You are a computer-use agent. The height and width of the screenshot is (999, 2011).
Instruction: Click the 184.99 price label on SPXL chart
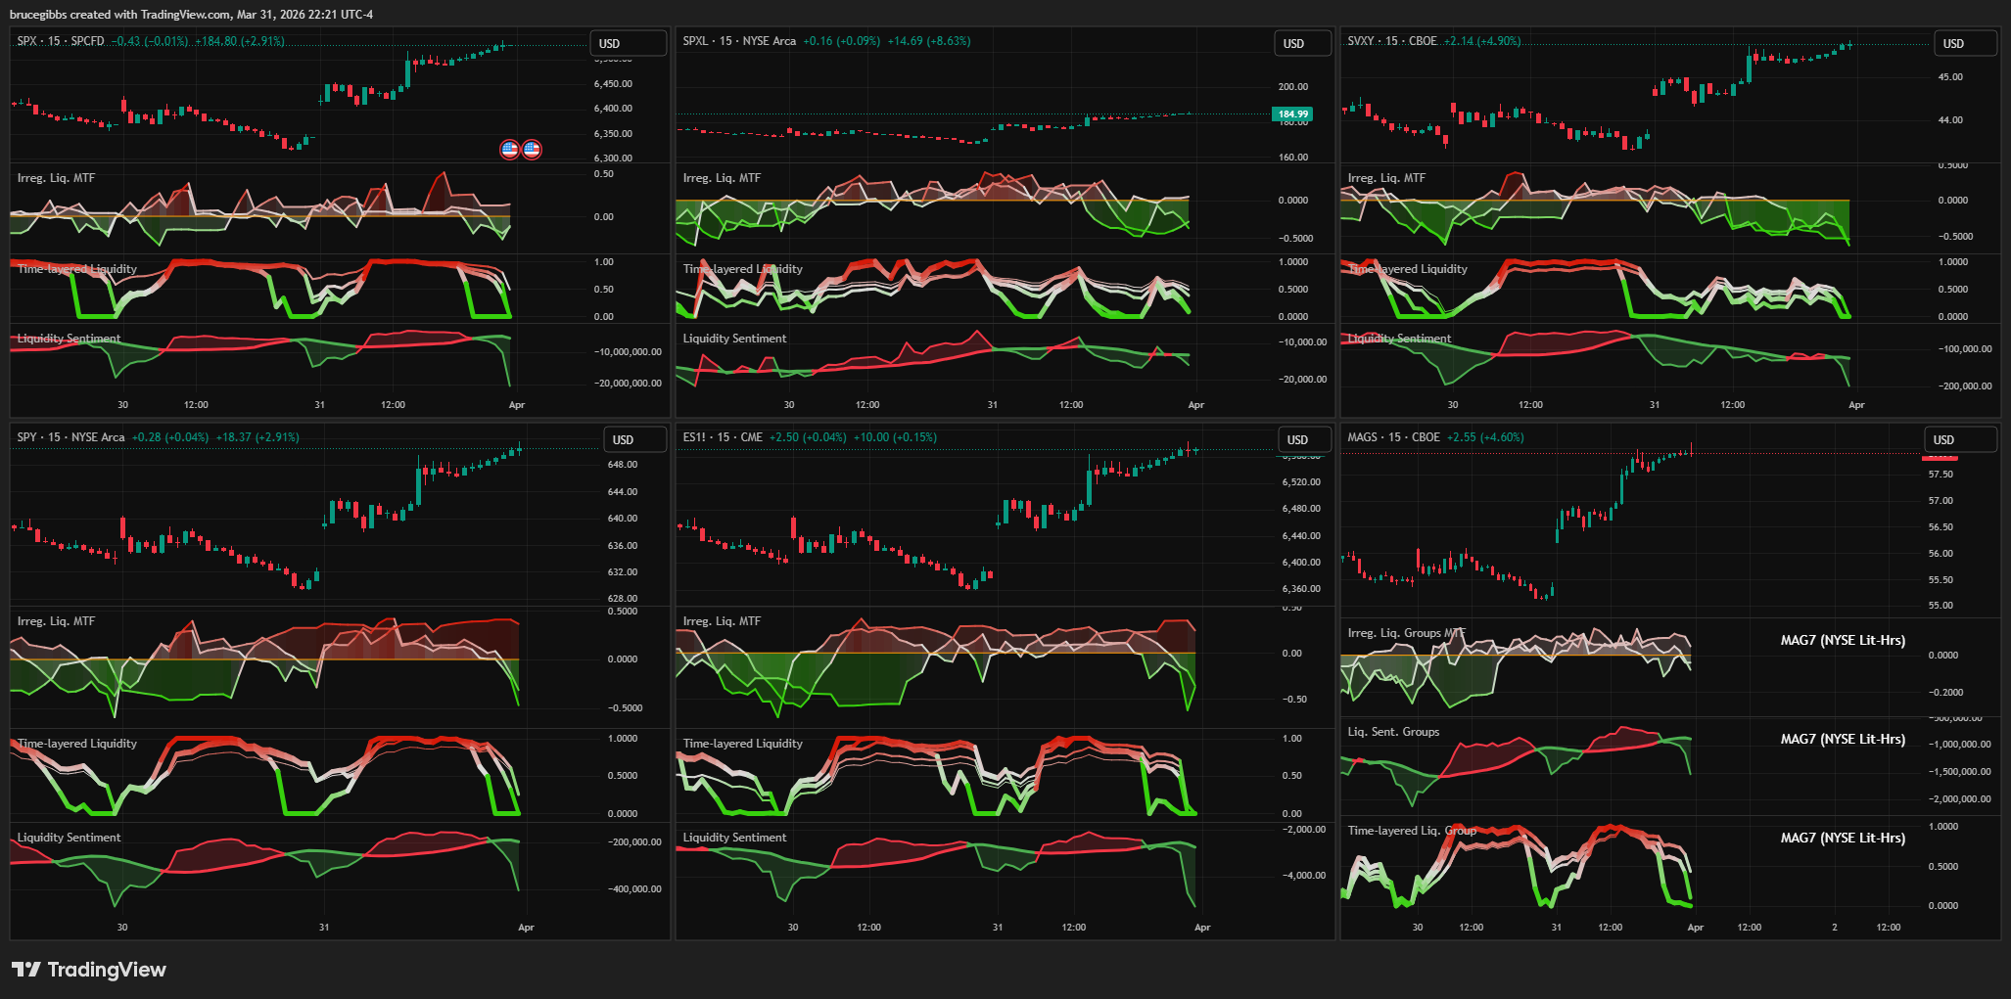coord(1292,114)
